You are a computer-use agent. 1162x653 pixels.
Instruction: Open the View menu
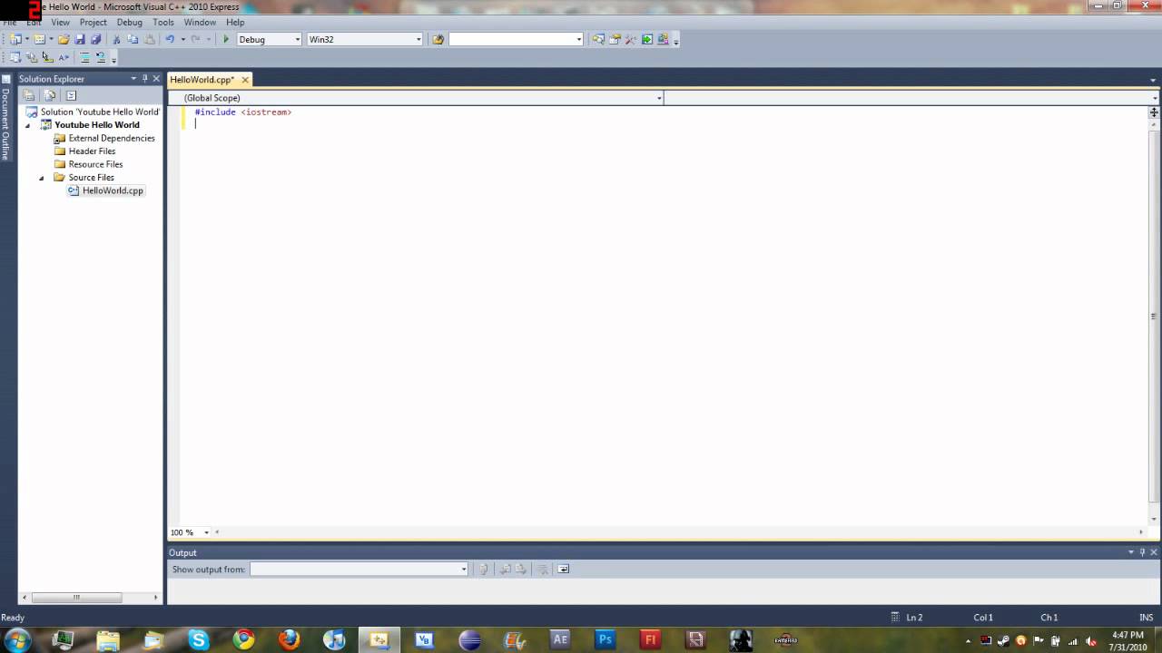click(60, 22)
